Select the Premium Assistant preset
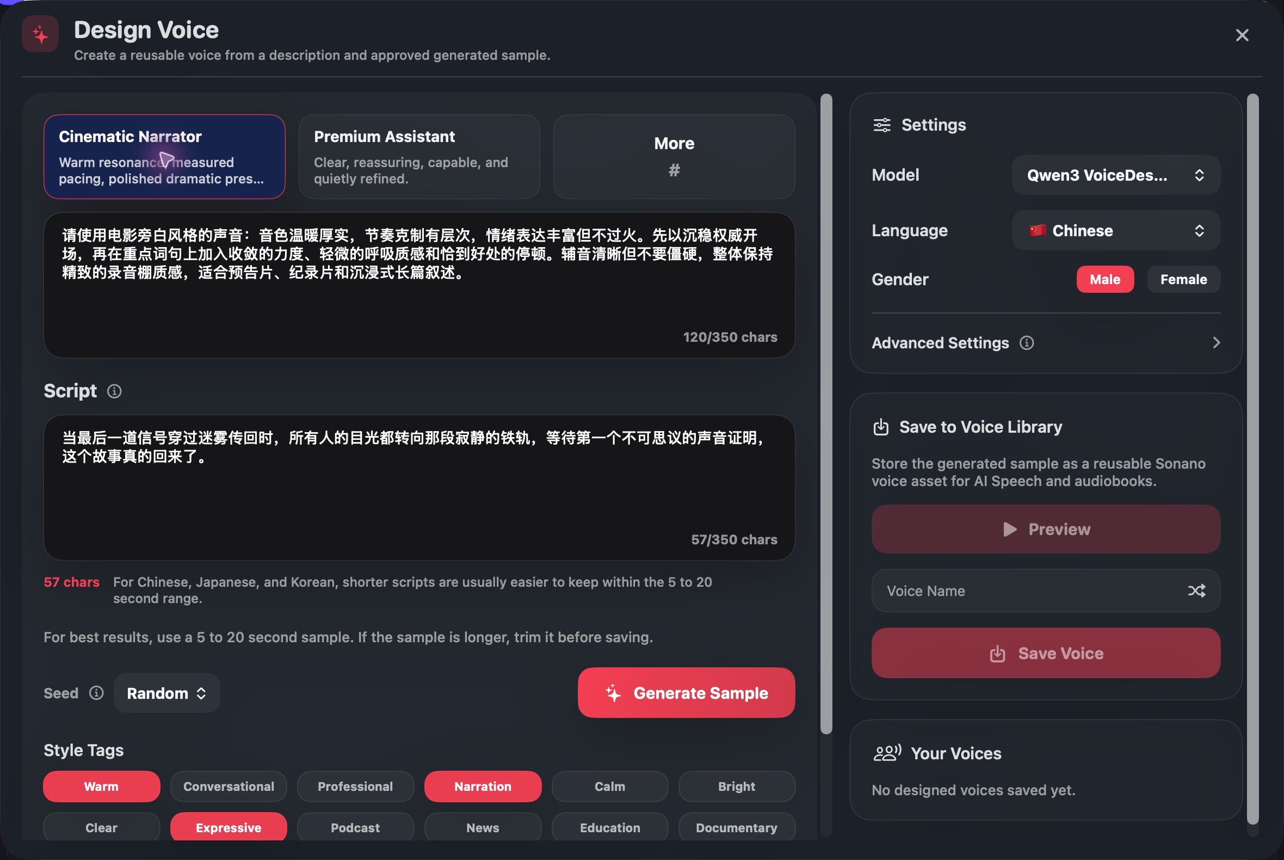This screenshot has width=1284, height=860. [x=419, y=157]
